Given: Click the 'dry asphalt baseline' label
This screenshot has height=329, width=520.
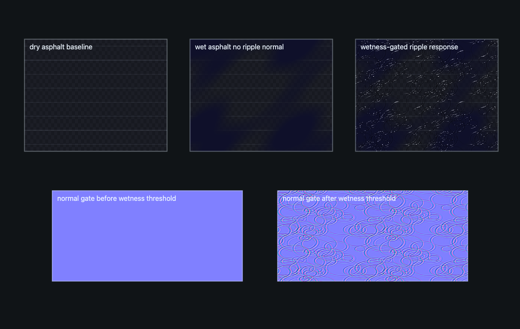Looking at the screenshot, I should [61, 47].
